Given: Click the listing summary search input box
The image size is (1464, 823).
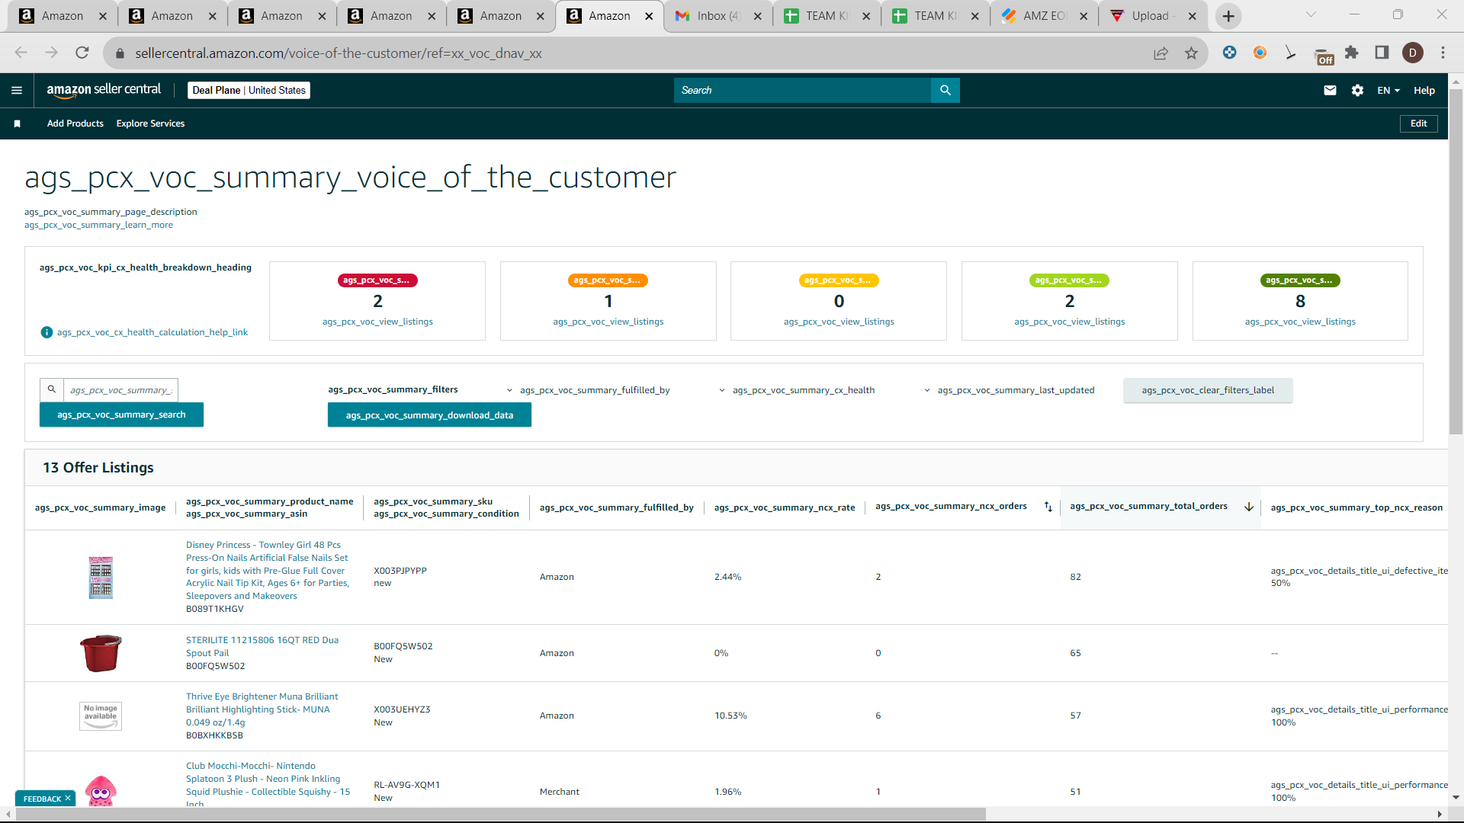Looking at the screenshot, I should coord(120,390).
